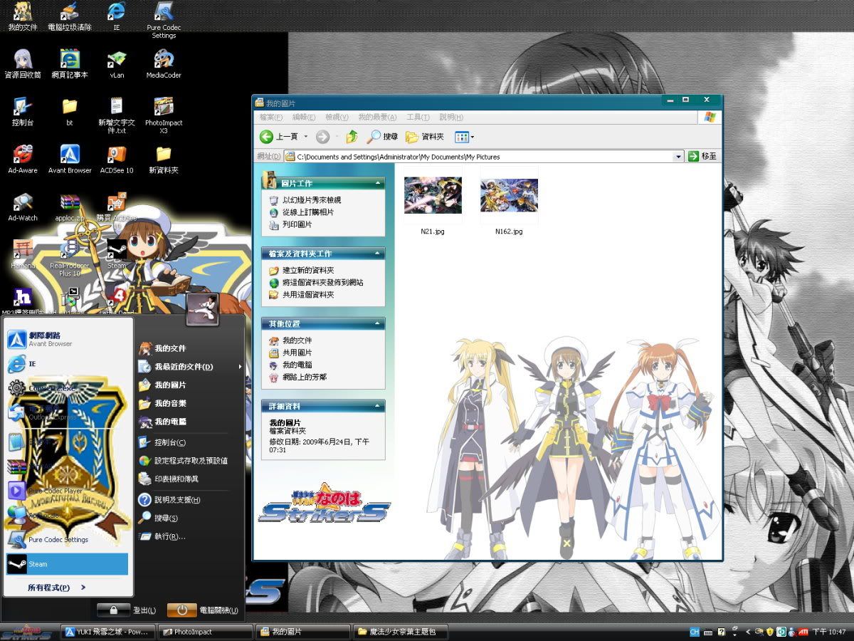Expand the address bar dropdown list
This screenshot has width=854, height=641.
click(679, 157)
